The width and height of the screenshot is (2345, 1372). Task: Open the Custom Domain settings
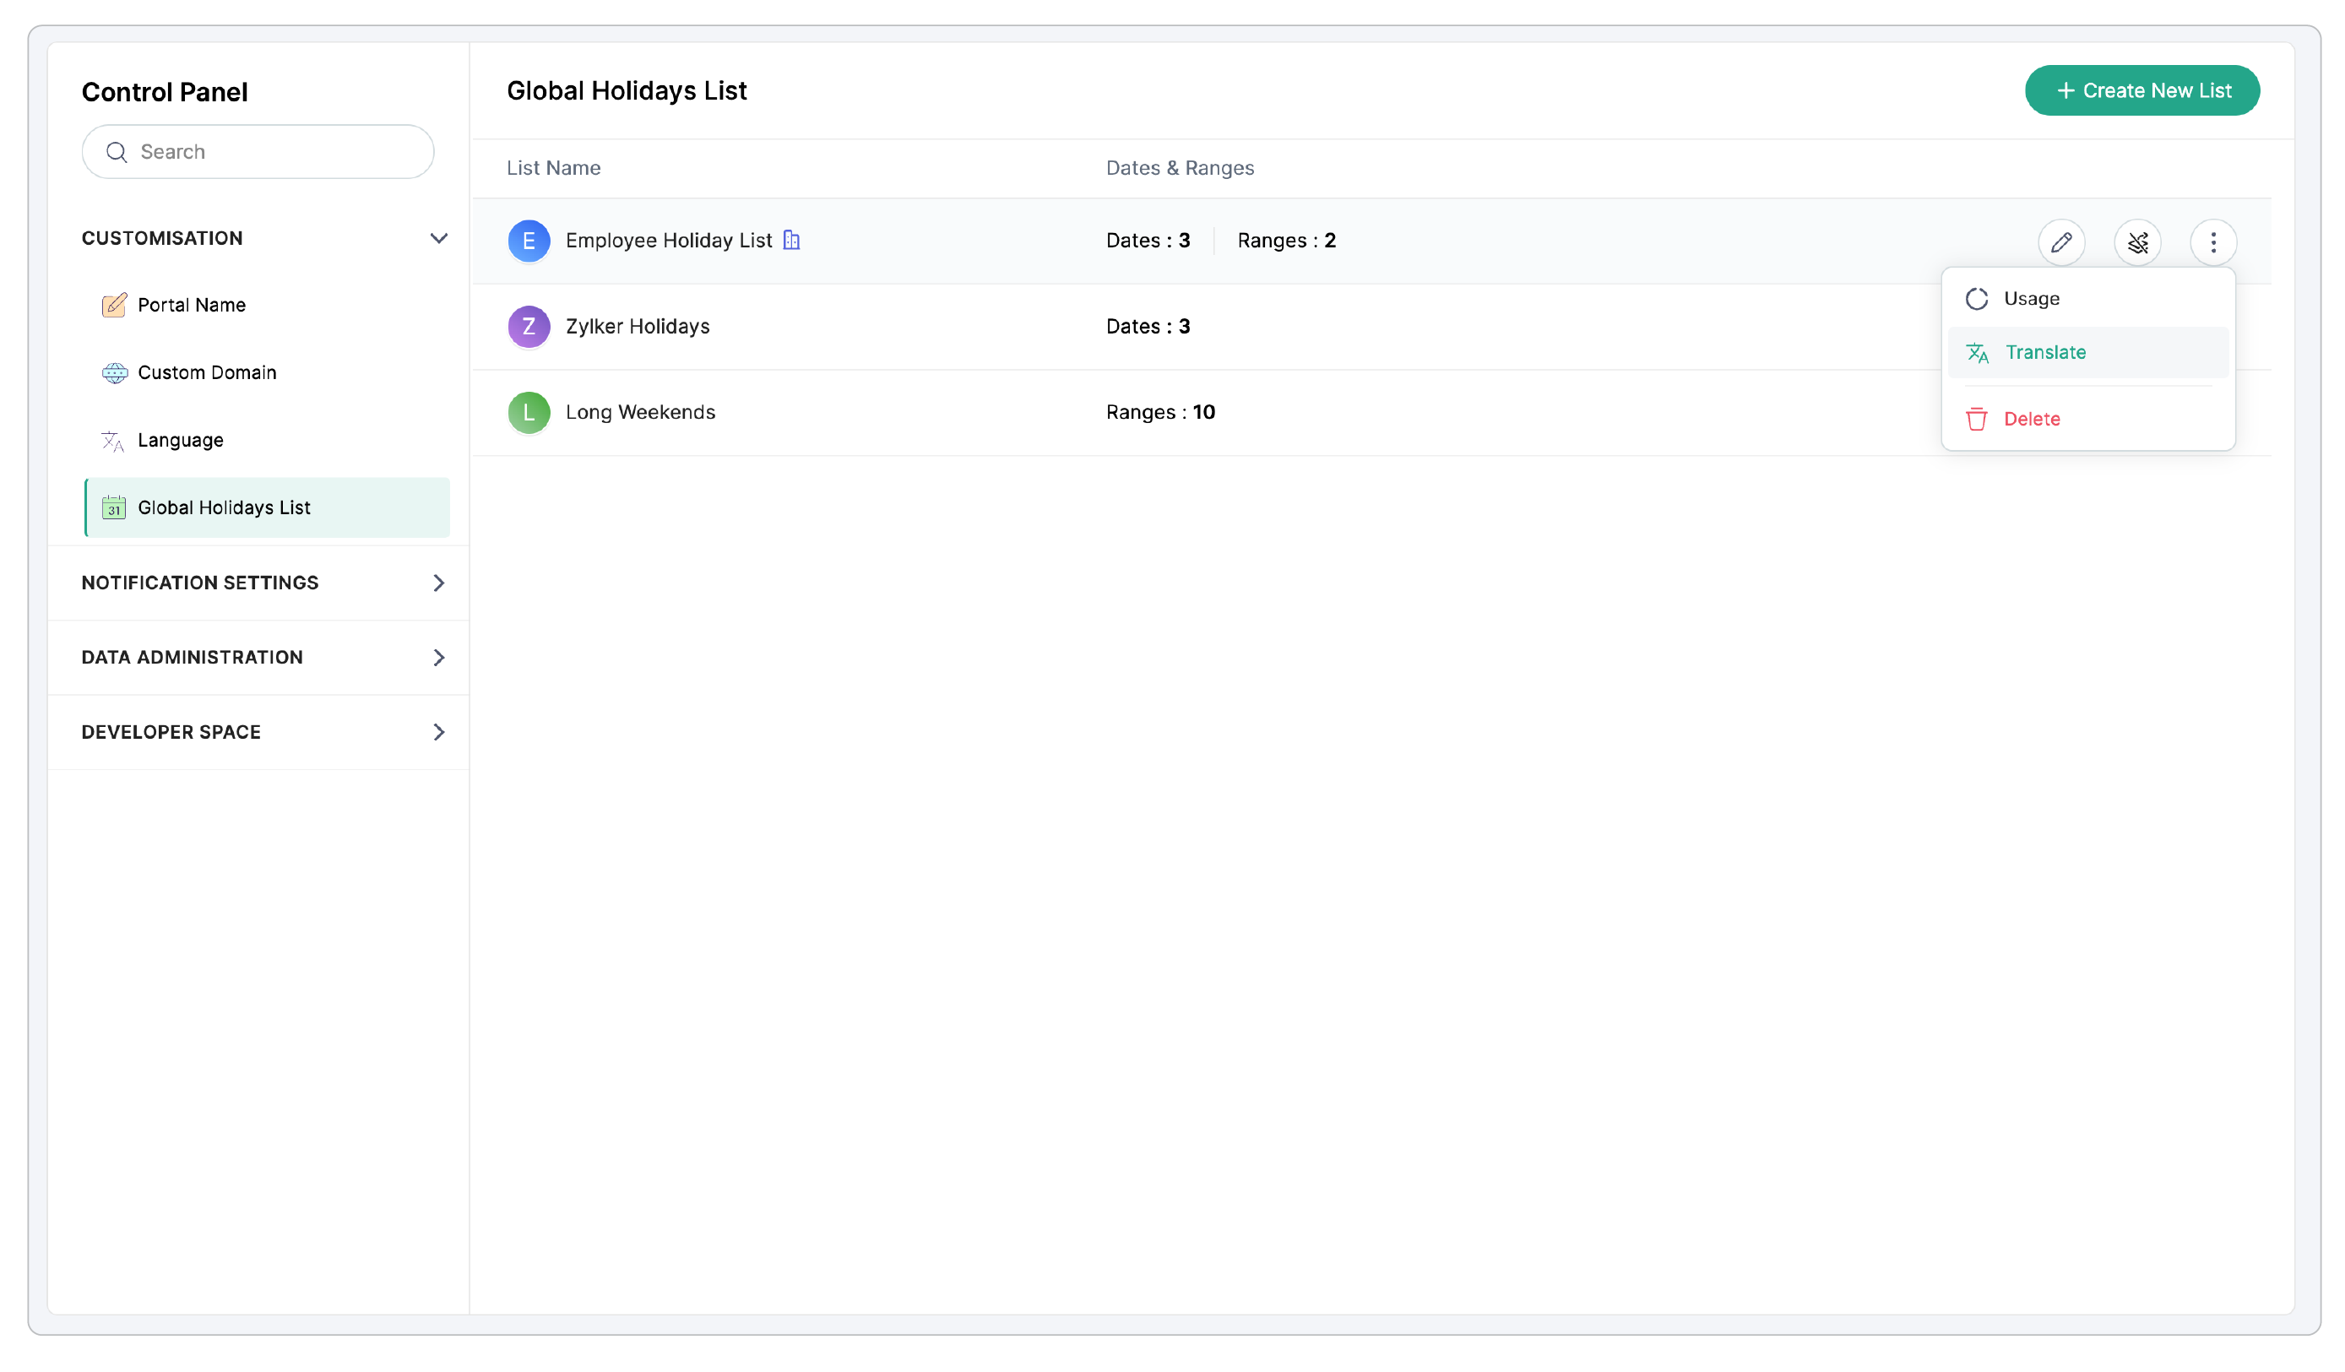[207, 372]
